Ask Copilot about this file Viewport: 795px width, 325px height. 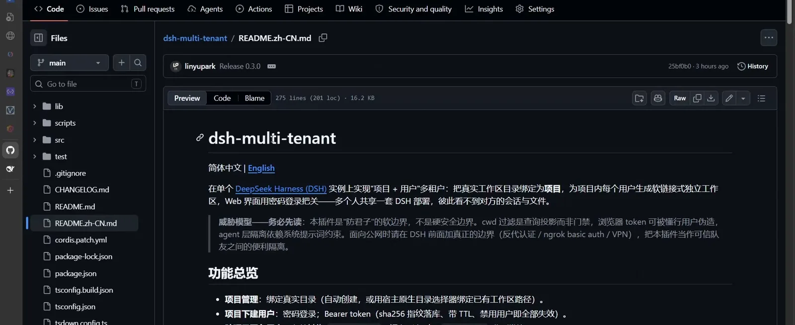coord(658,98)
